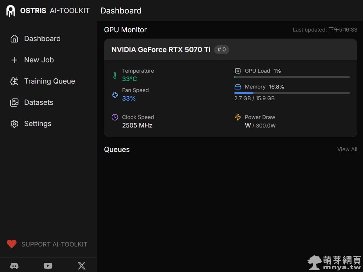This screenshot has height=272, width=363.
Task: Click the #0 GPU index badge
Action: (x=222, y=50)
